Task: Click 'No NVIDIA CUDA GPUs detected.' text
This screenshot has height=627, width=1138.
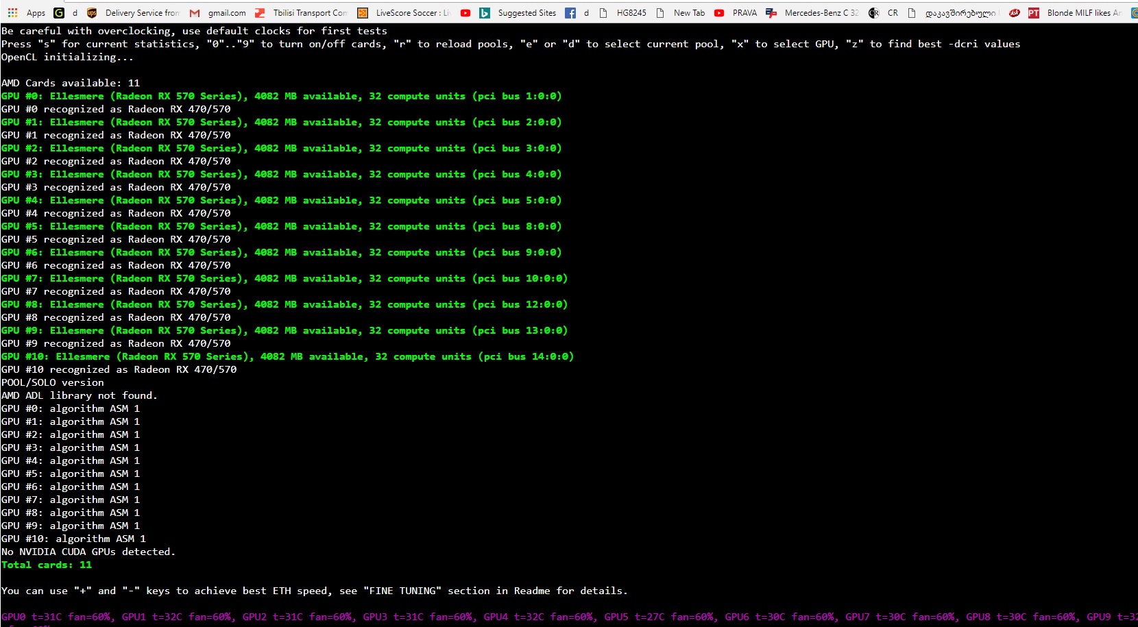Action: tap(88, 552)
